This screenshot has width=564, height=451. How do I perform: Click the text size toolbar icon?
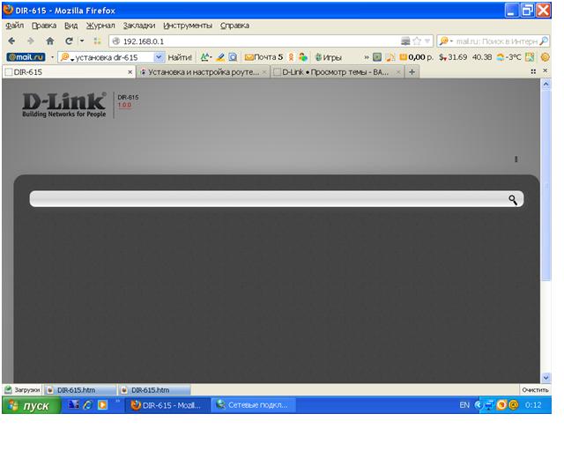pyautogui.click(x=205, y=57)
